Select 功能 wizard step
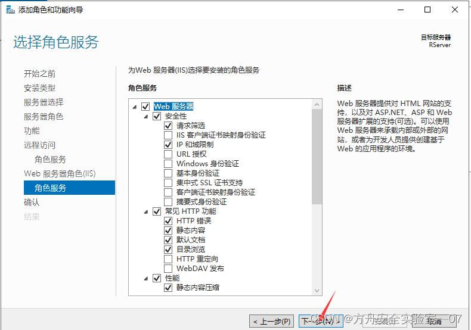 [x=32, y=131]
